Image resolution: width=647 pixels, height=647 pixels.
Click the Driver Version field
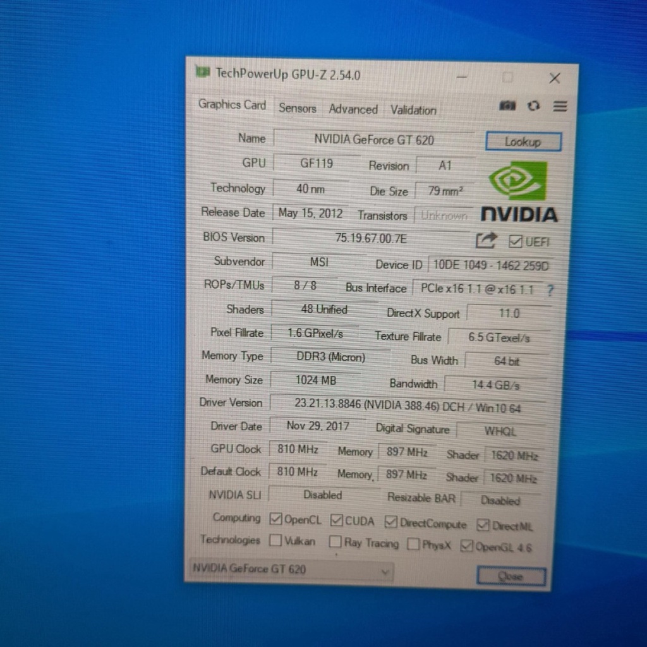(x=407, y=405)
